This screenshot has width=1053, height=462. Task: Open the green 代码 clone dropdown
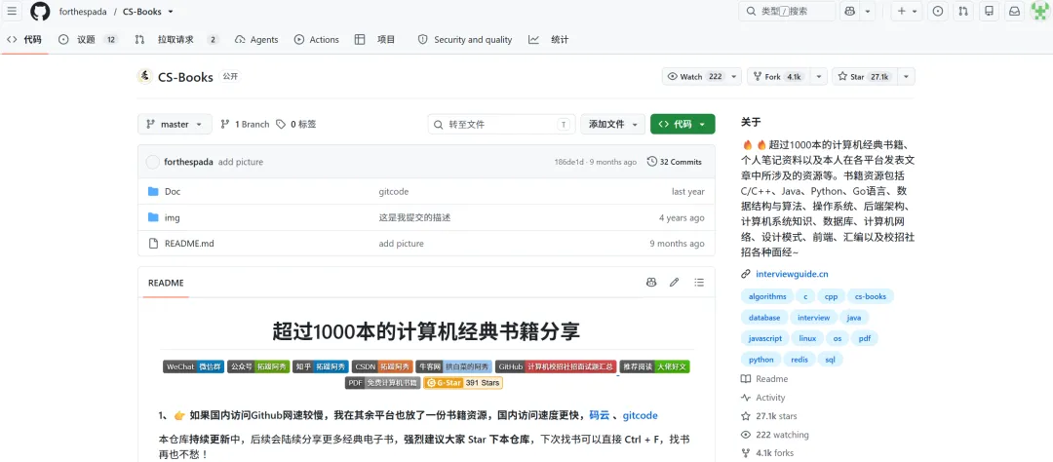[x=682, y=124]
